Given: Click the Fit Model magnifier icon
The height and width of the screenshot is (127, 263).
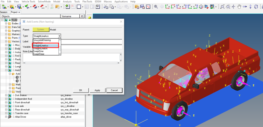Looking at the screenshot, I should click(x=156, y=7).
